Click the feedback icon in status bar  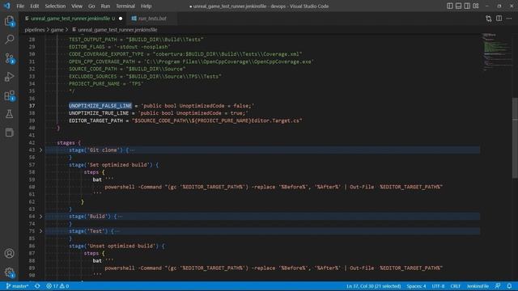pos(498,286)
